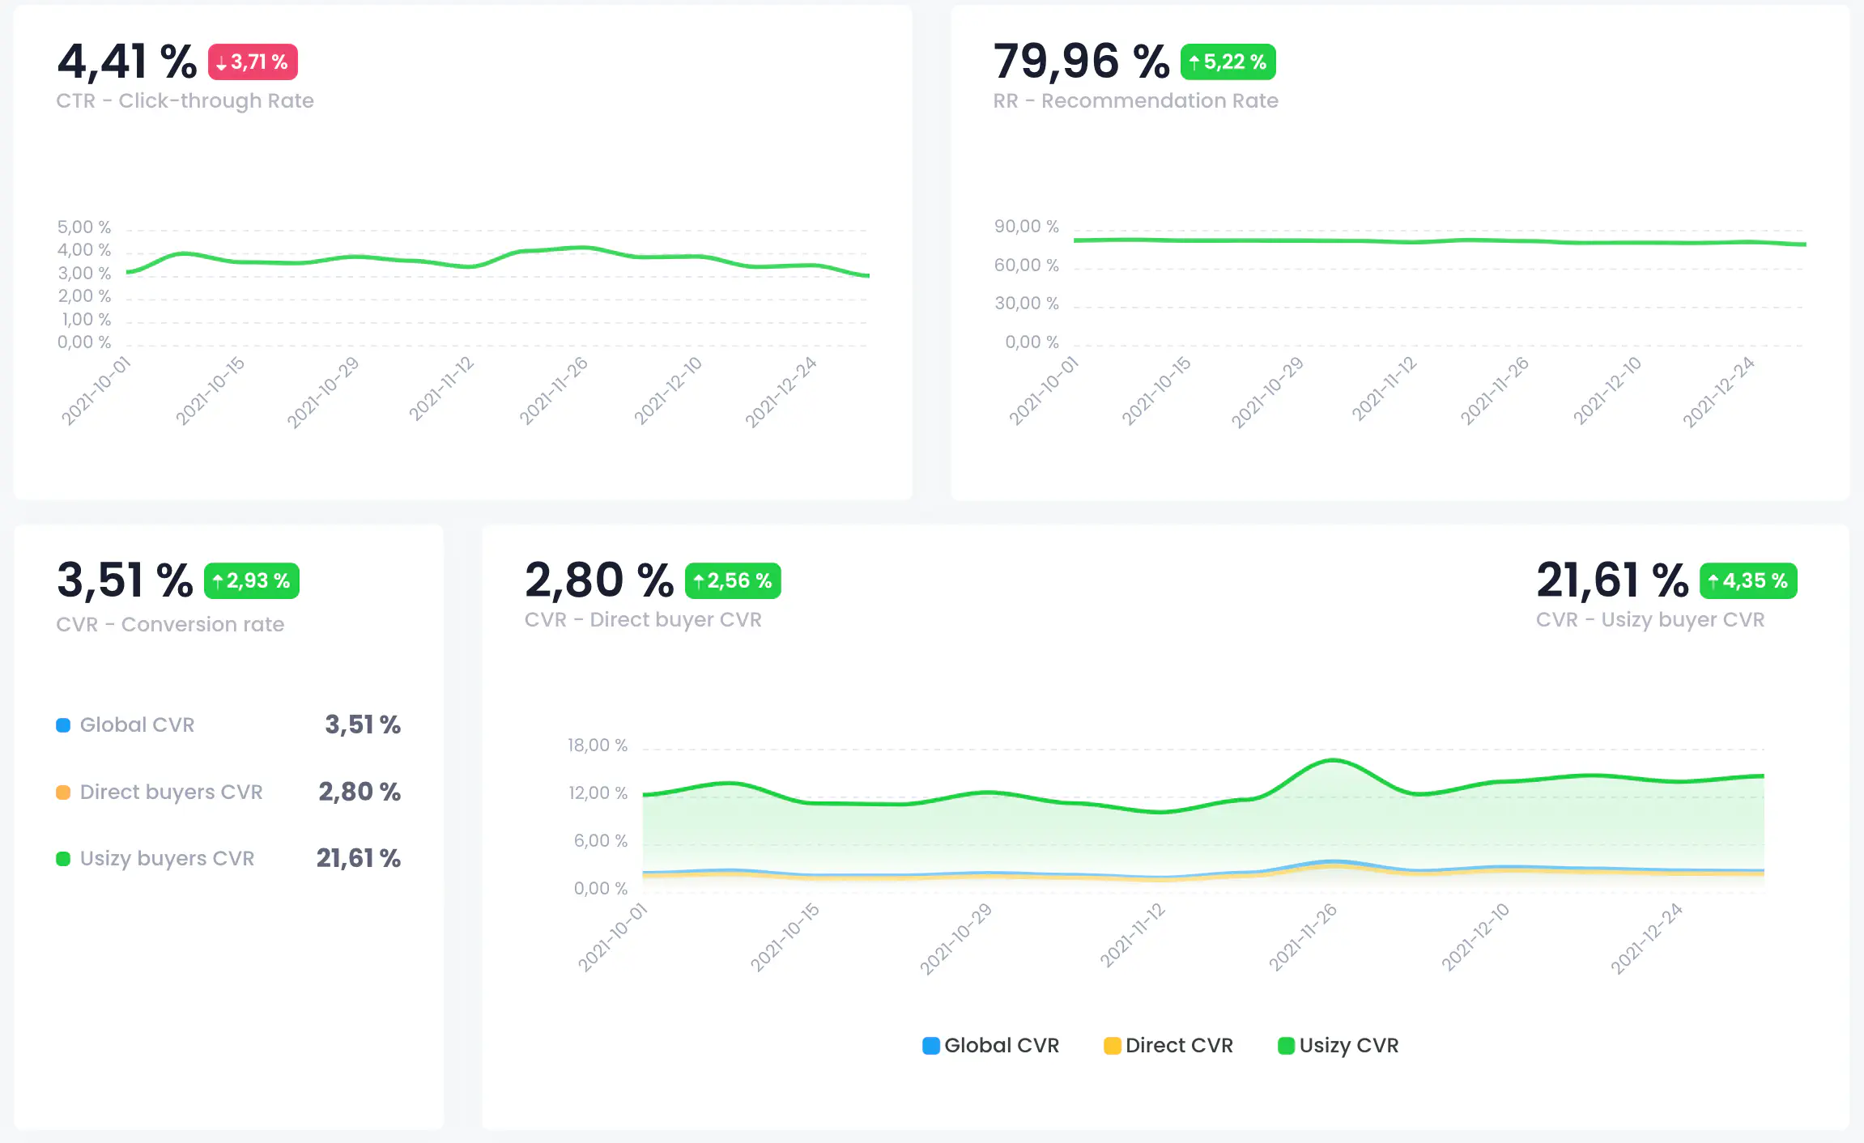
Task: Click the green 5,22 % Recommendation Rate badge
Action: pos(1228,62)
